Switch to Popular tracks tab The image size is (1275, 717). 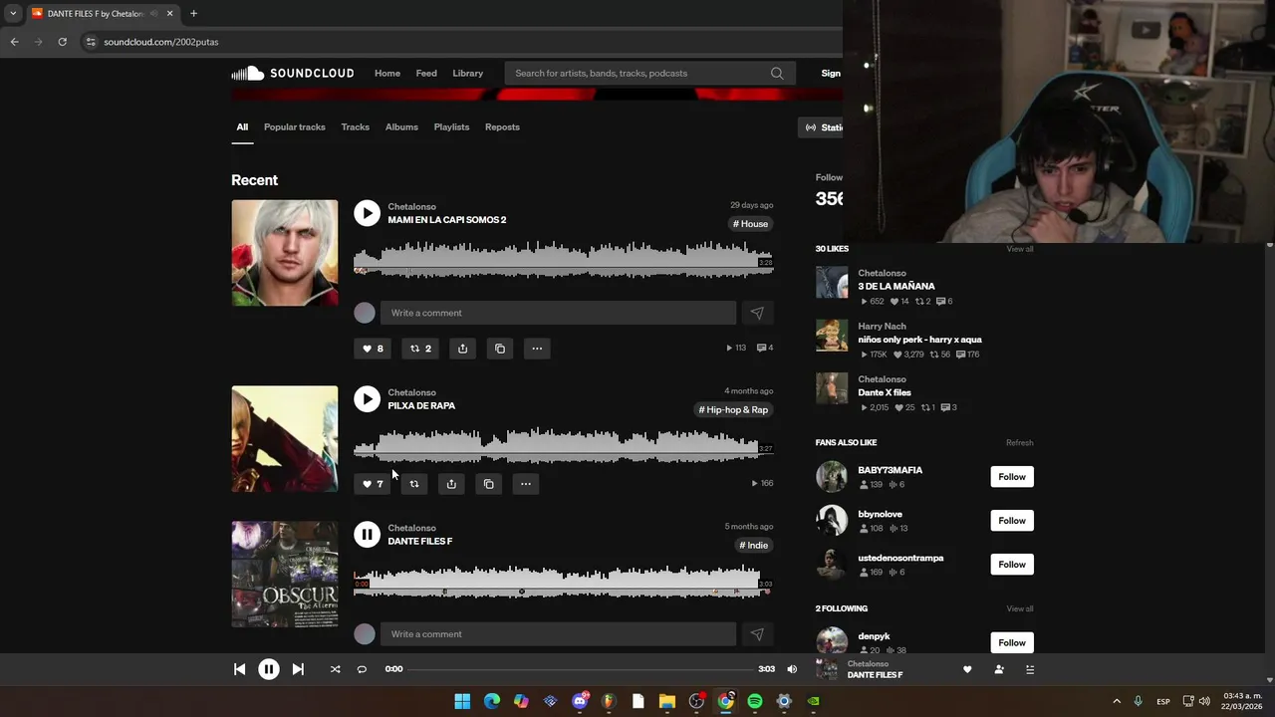(x=295, y=127)
